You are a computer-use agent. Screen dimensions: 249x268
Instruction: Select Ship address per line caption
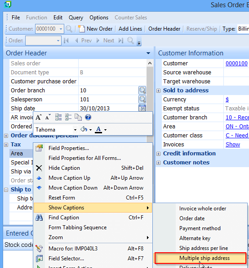point(200,248)
